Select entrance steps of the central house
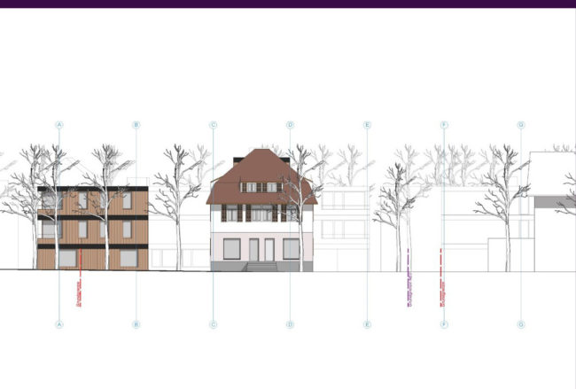Screen dimensions: 576x389 point(261,266)
